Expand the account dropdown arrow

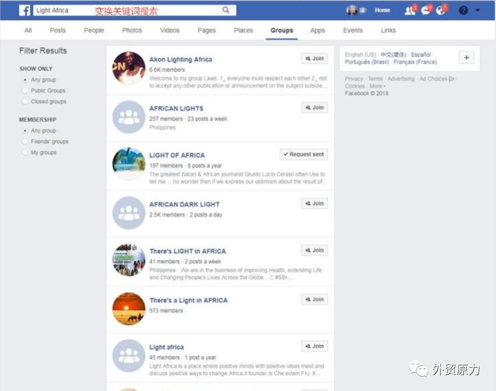tap(477, 10)
